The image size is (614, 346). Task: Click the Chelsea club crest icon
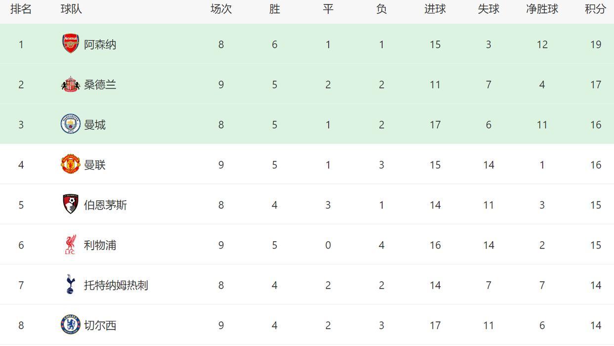tap(71, 325)
